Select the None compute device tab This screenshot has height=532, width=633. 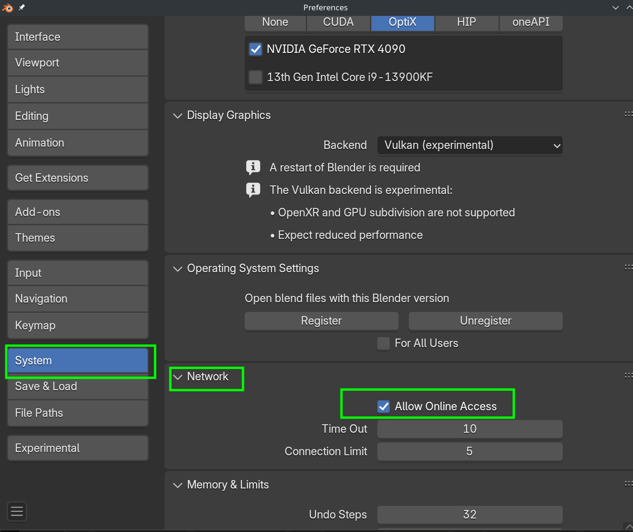click(275, 22)
